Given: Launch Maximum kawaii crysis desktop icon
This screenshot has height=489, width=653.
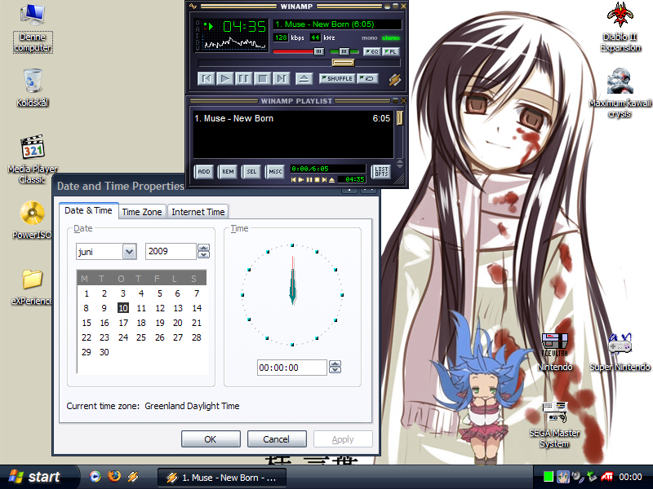Looking at the screenshot, I should point(620,93).
